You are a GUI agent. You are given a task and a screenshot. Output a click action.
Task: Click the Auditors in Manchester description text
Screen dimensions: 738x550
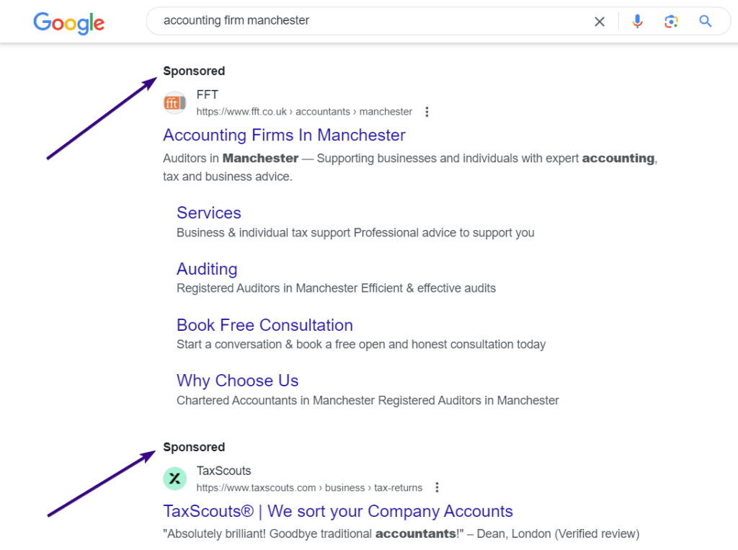(410, 167)
